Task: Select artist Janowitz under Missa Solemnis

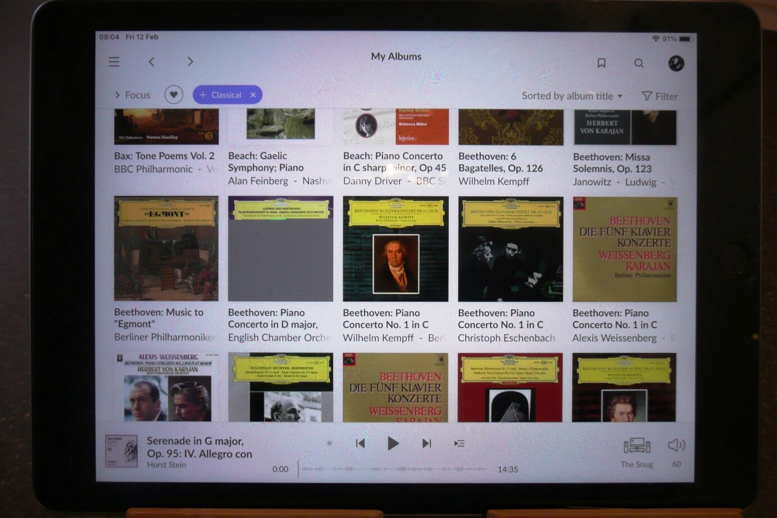Action: tap(592, 182)
